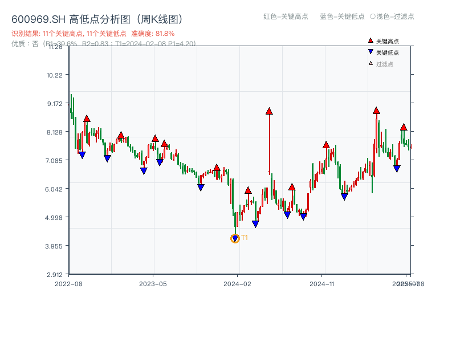Click the 6.042 y-axis label
The image size is (456, 342).
pyautogui.click(x=54, y=189)
